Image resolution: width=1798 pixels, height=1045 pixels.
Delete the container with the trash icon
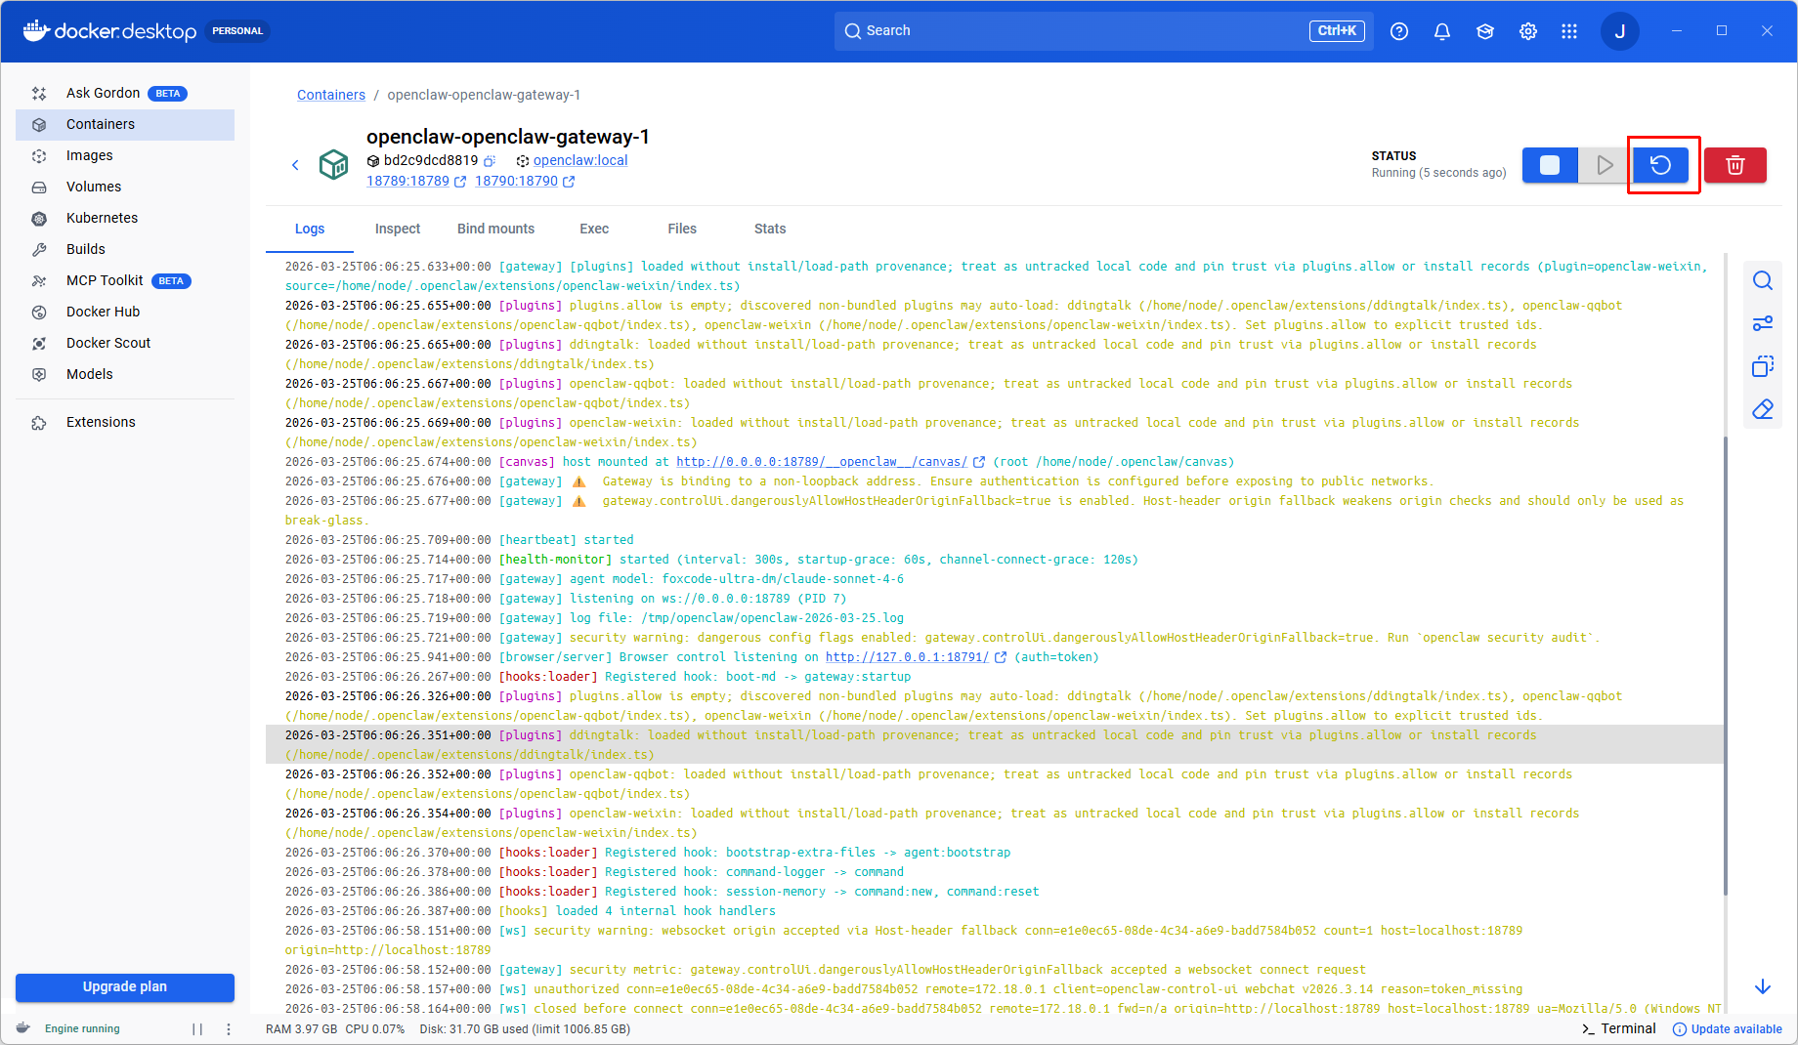1735,165
